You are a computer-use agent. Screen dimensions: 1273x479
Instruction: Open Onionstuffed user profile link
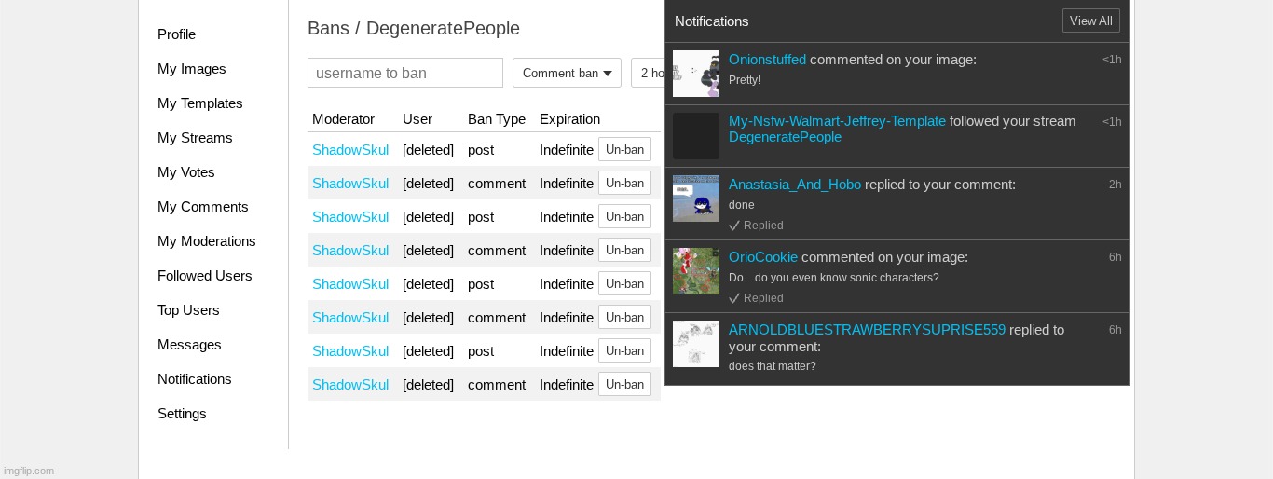click(767, 60)
